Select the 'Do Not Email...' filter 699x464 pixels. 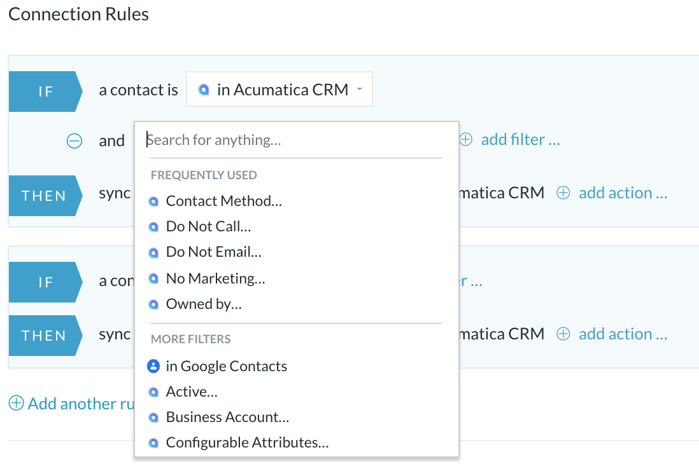coord(213,252)
